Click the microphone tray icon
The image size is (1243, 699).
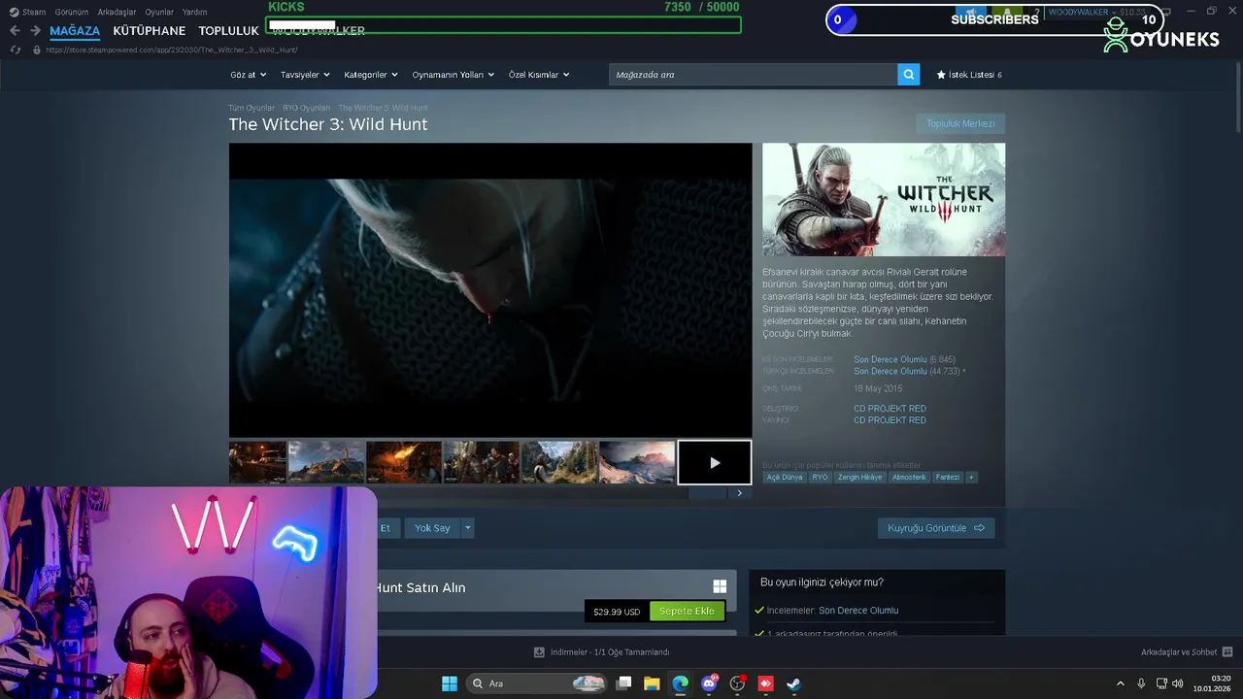click(1141, 683)
